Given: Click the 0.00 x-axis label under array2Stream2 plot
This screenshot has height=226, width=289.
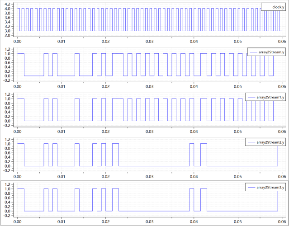Looking at the screenshot, I should (x=17, y=177).
